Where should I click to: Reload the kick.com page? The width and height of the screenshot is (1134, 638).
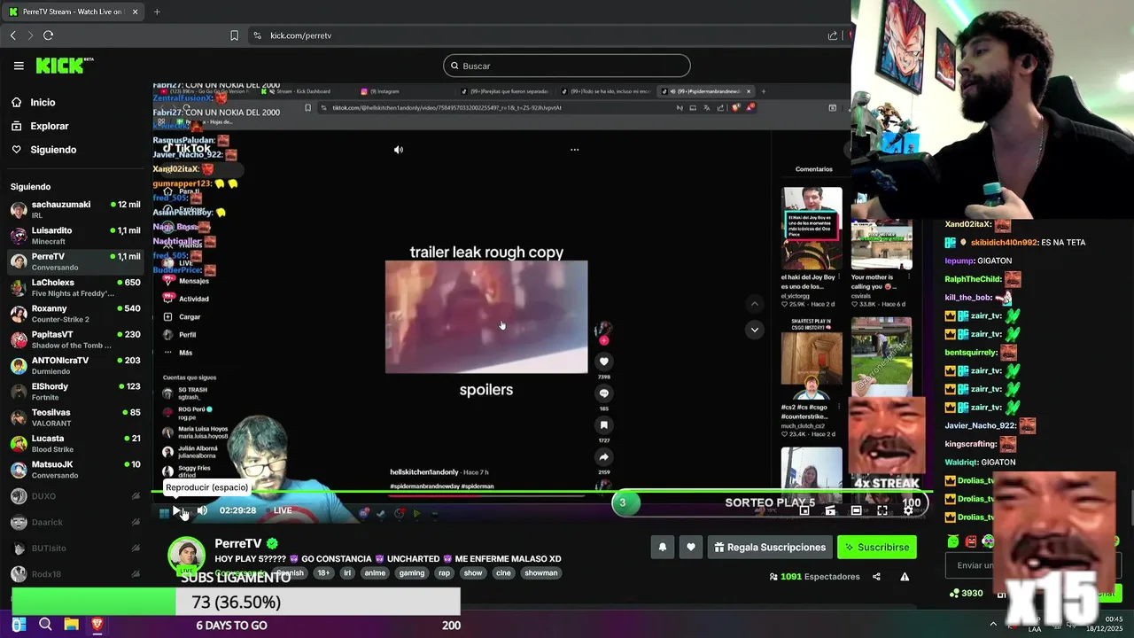(x=48, y=35)
